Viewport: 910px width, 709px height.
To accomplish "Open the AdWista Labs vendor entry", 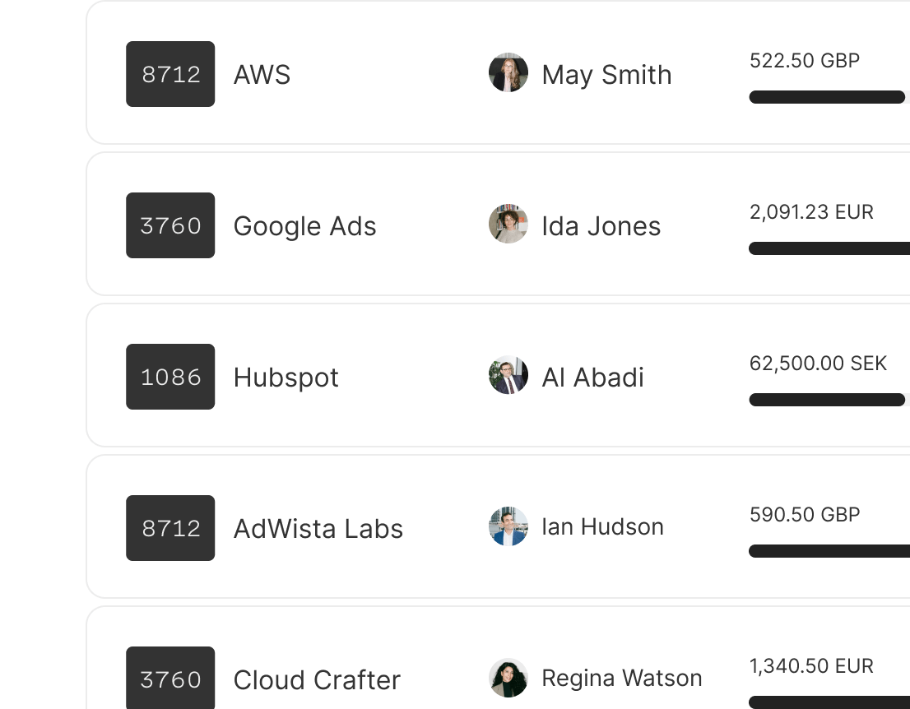I will point(318,529).
